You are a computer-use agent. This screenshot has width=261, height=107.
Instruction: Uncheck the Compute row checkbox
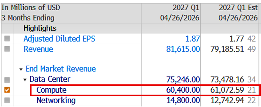click(x=7, y=90)
